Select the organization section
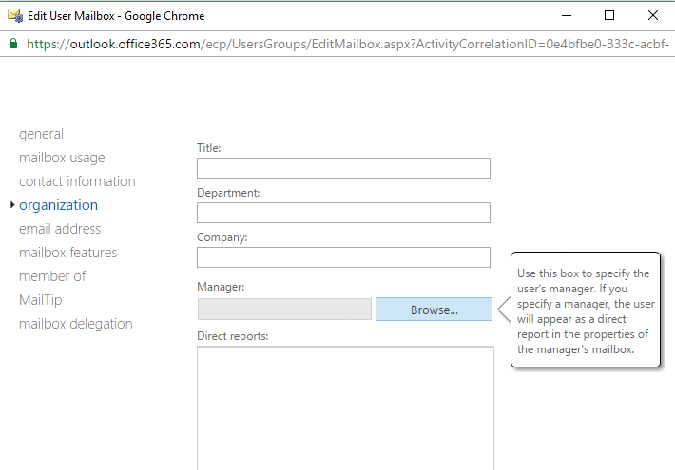Screen dimensions: 675x470 coord(58,205)
